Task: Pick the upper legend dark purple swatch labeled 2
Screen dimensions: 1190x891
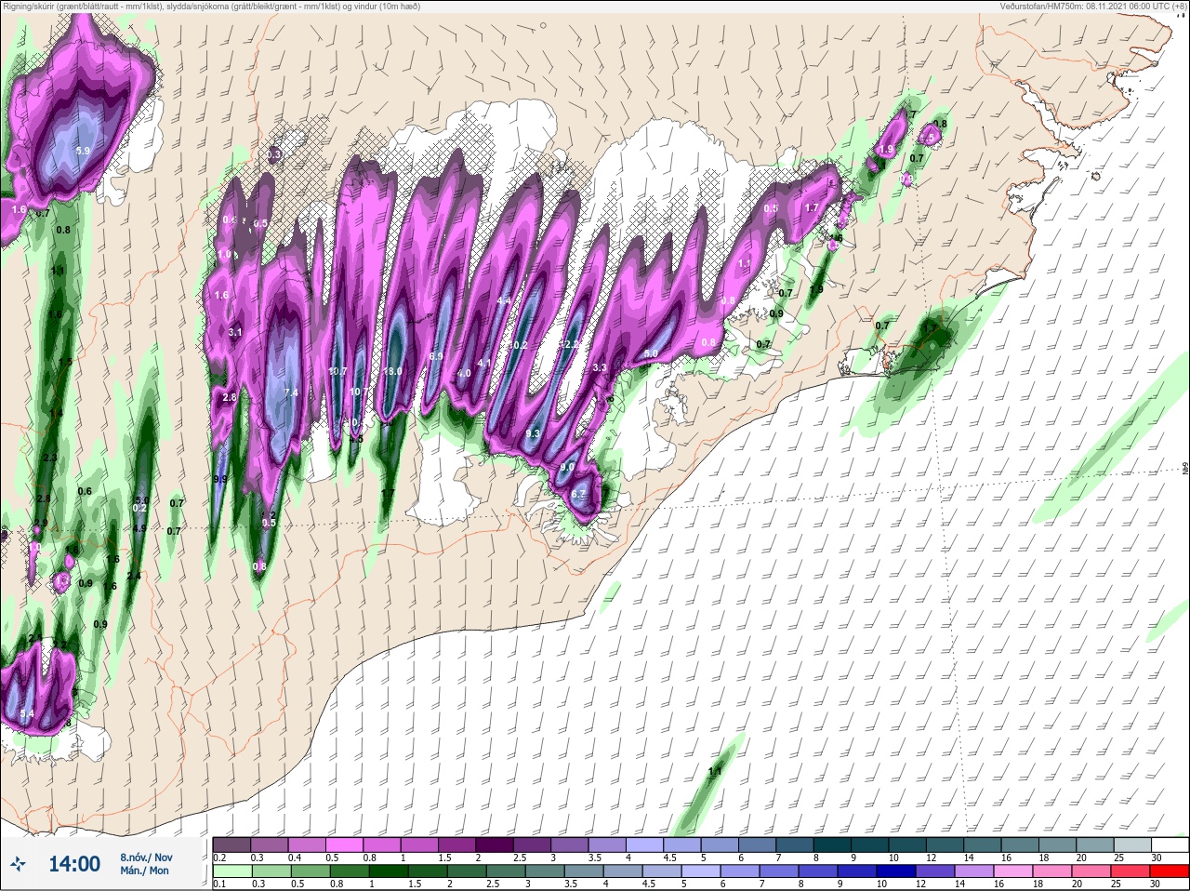Action: pos(496,844)
